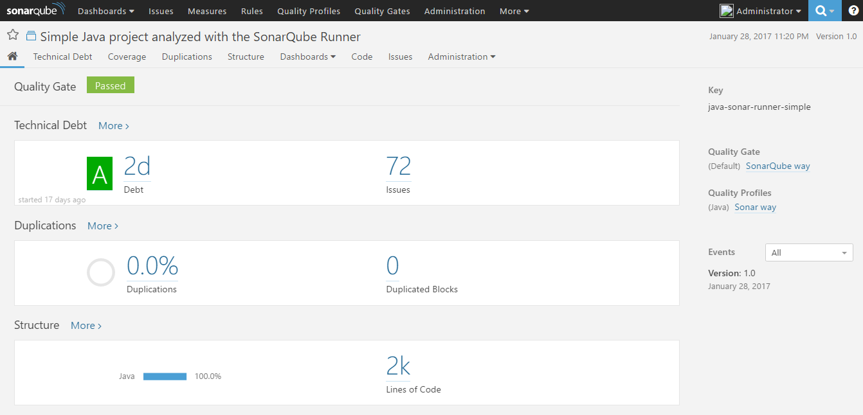Open the 0 Duplicated Blocks measure
The width and height of the screenshot is (863, 415).
click(392, 266)
